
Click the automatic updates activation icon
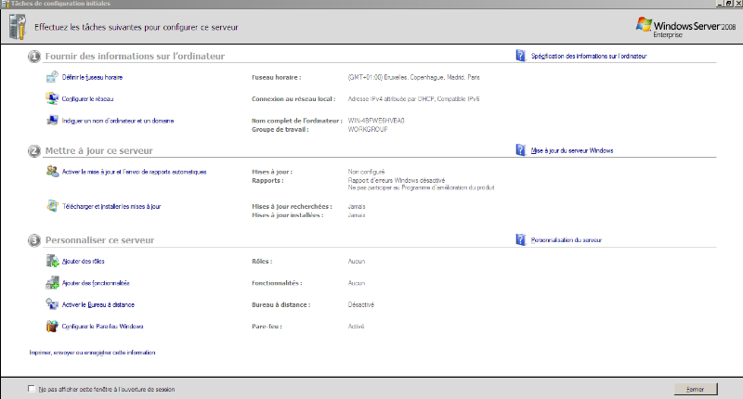pyautogui.click(x=52, y=172)
